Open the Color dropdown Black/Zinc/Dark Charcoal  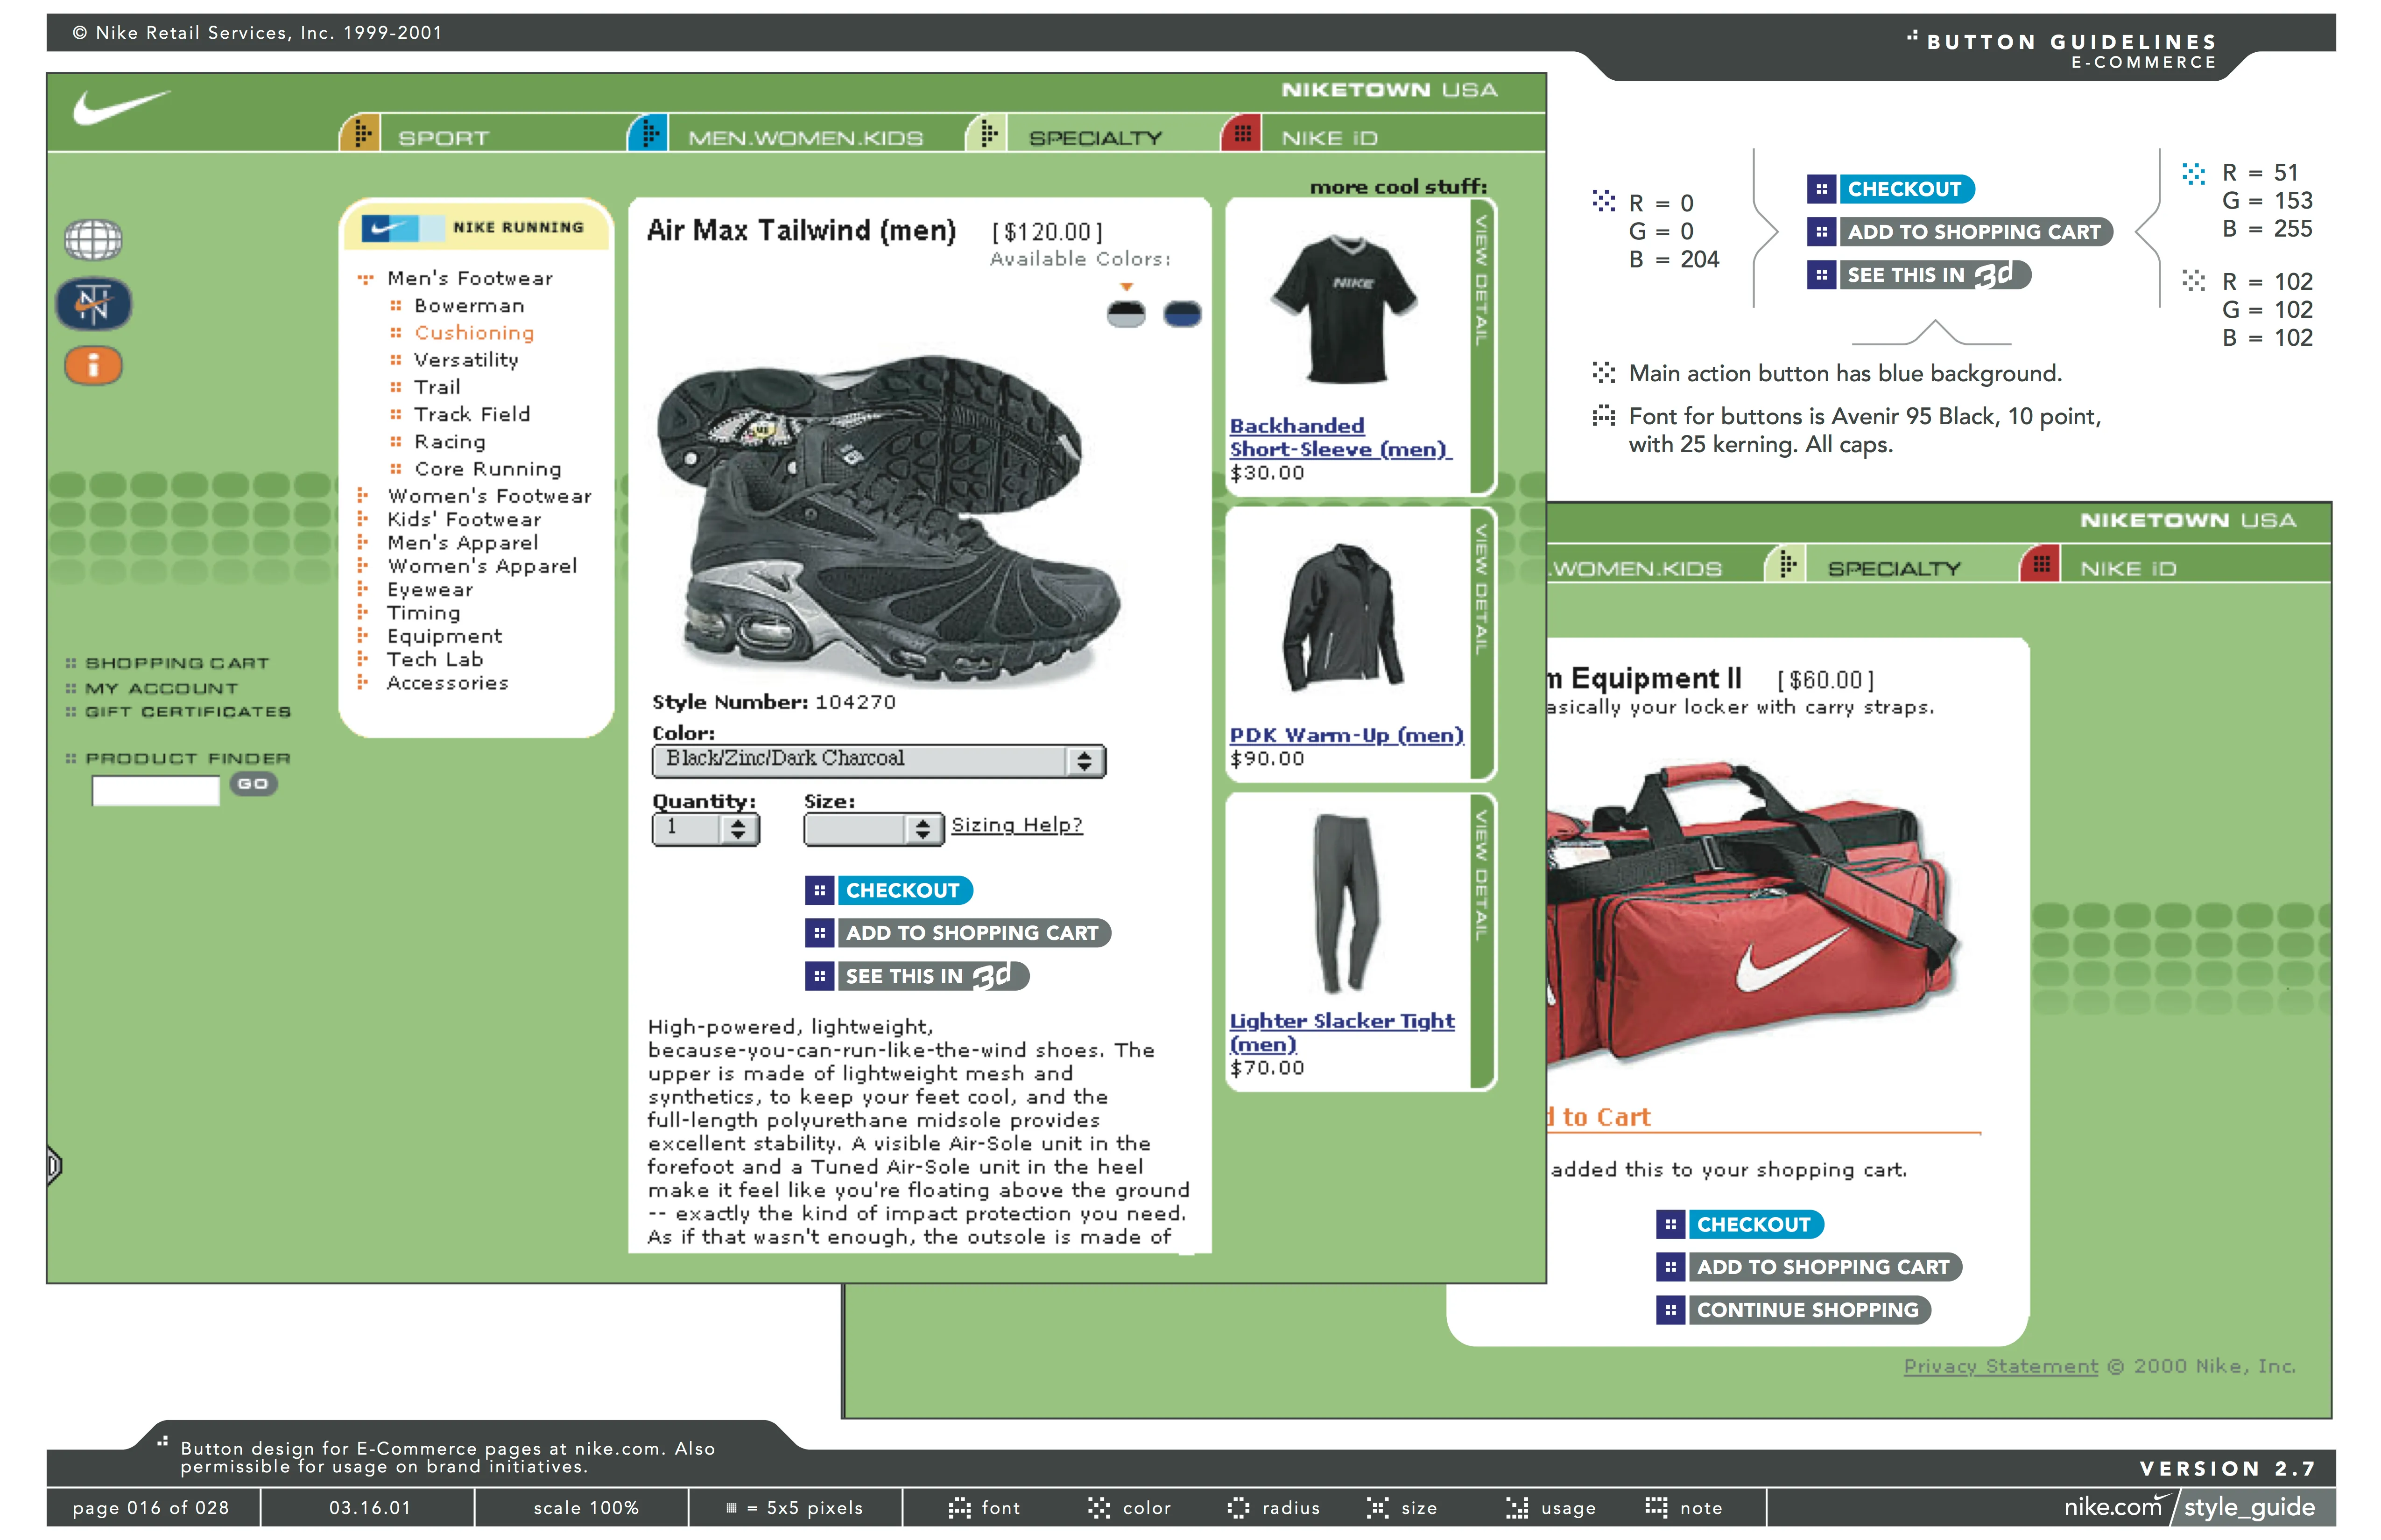coord(878,761)
